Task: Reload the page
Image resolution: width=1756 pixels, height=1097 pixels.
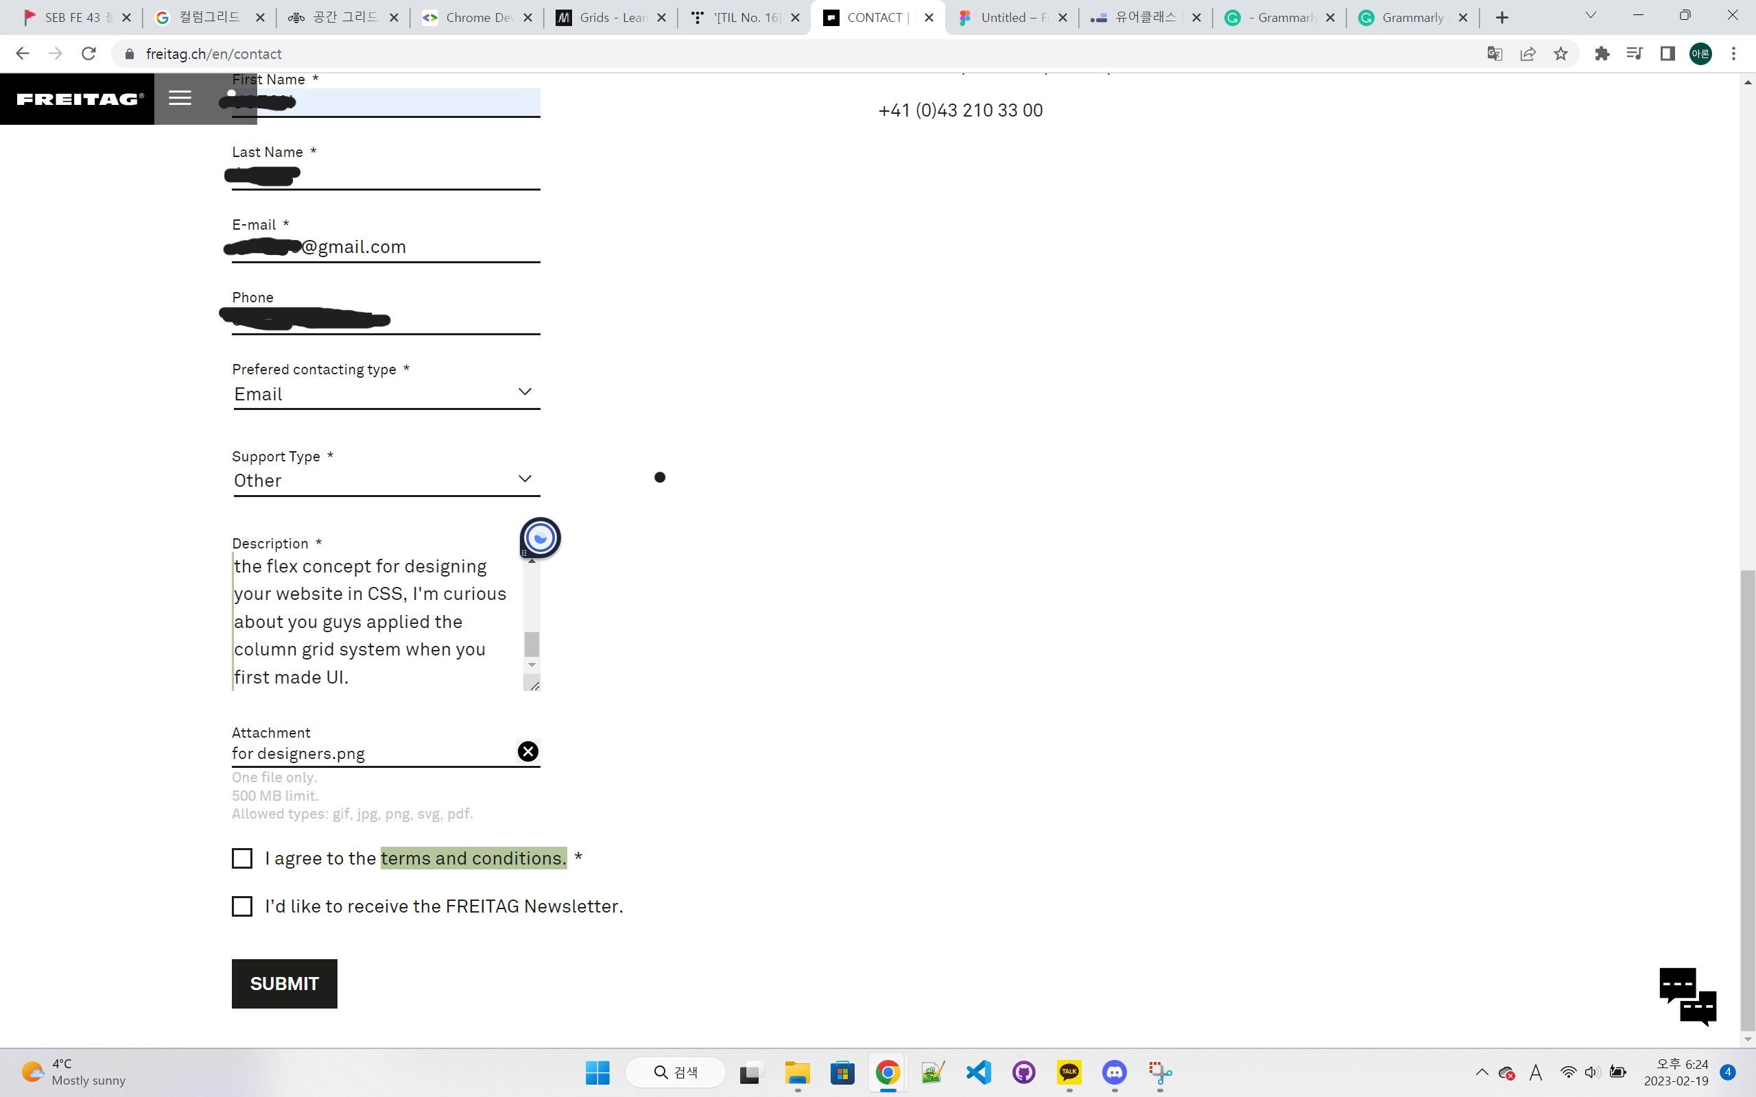Action: (88, 53)
